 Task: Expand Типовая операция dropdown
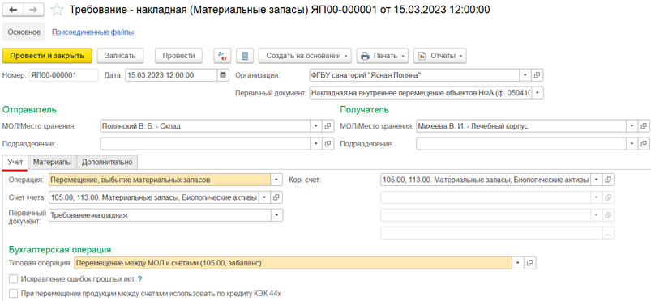518,262
